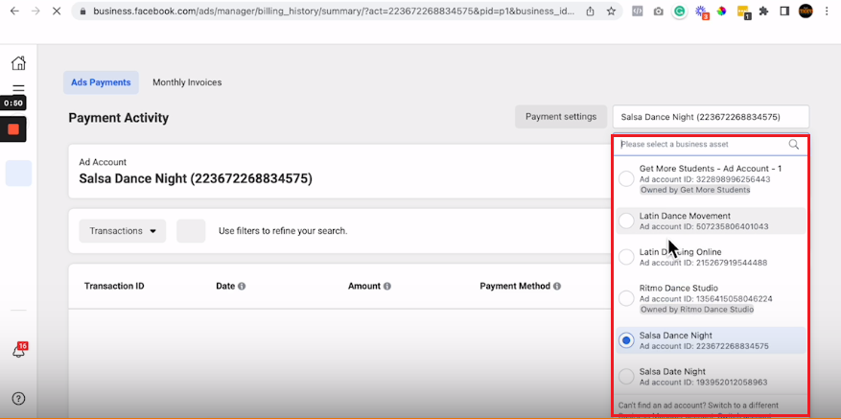Screen dimensions: 841x419
Task: Go back with the browser back arrow
Action: point(14,11)
